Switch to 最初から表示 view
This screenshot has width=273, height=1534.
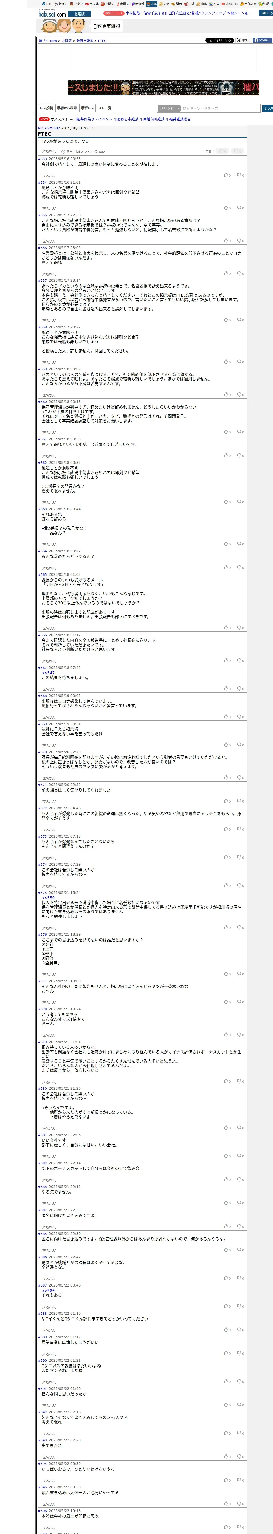67,108
